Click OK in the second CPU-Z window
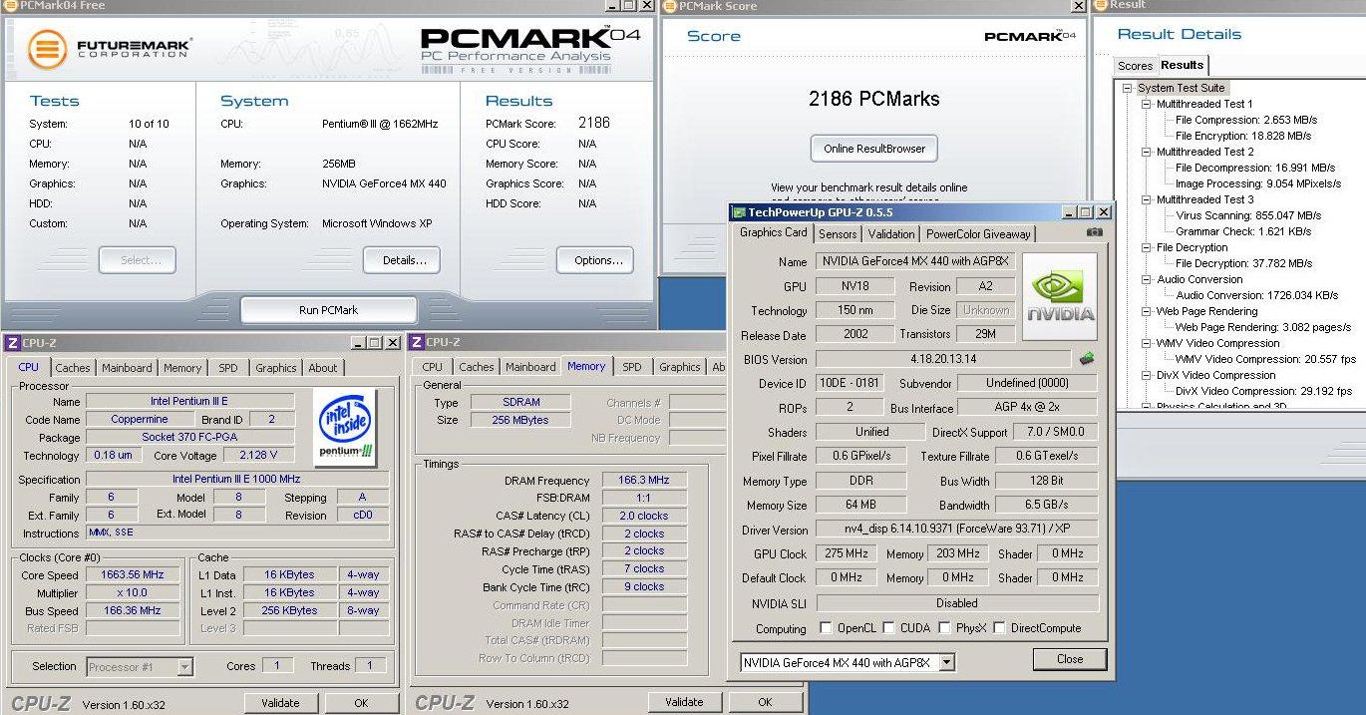Screen dimensions: 1366x715 (765, 703)
